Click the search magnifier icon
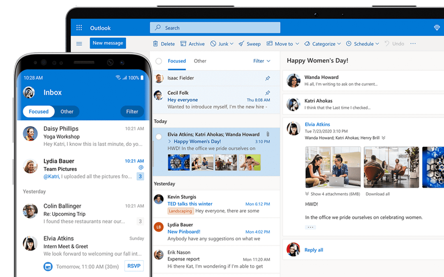This screenshot has width=444, height=277. tap(158, 27)
